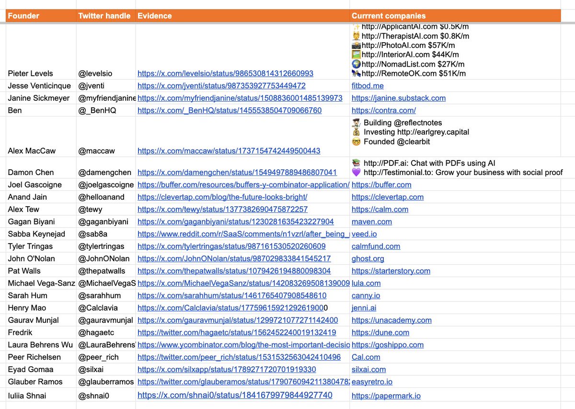Screen dimensions: 575x409
Task: Select the Evidence column header cell
Action: tap(242, 16)
